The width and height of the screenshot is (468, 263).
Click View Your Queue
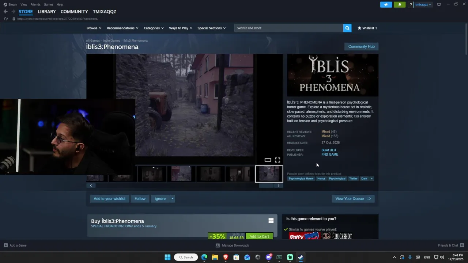click(x=353, y=199)
